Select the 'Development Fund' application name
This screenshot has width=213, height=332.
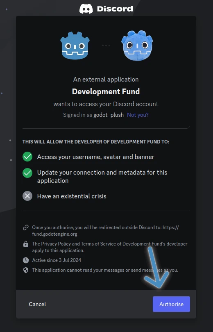(106, 92)
